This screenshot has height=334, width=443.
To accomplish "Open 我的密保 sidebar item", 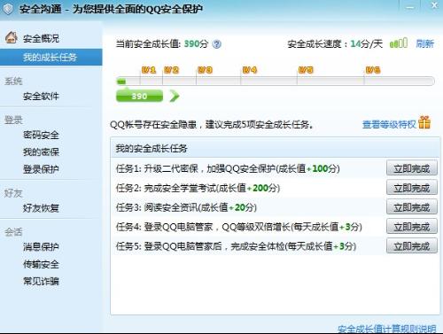I will pos(41,151).
